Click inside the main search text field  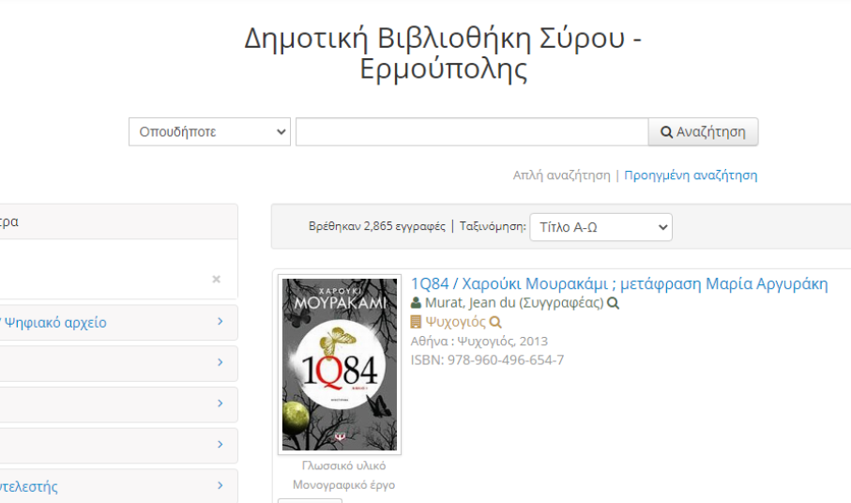tap(471, 131)
